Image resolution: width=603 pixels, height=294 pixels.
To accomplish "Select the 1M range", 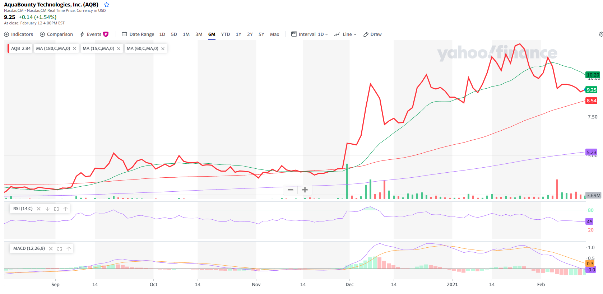I will 186,34.
